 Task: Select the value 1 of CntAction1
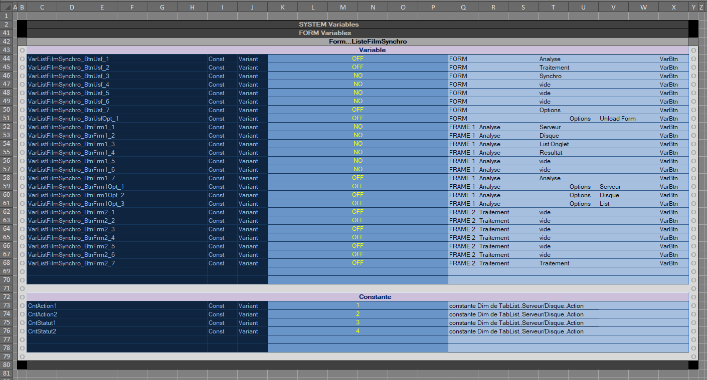coord(358,306)
